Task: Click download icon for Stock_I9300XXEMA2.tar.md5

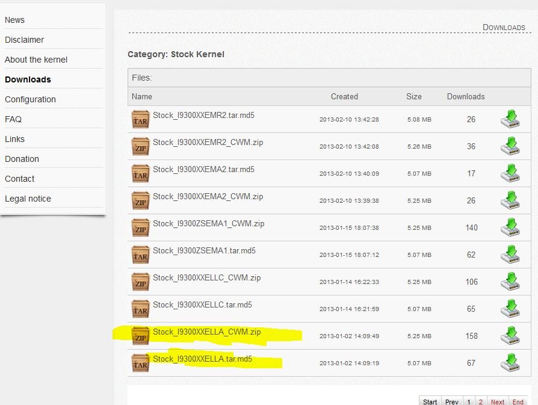Action: pos(510,173)
